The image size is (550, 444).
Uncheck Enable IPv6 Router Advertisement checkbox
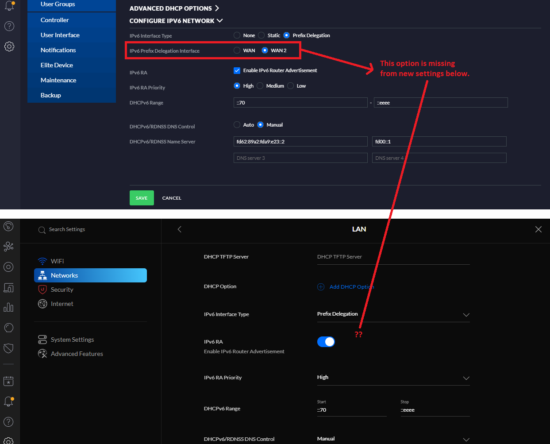click(x=237, y=70)
